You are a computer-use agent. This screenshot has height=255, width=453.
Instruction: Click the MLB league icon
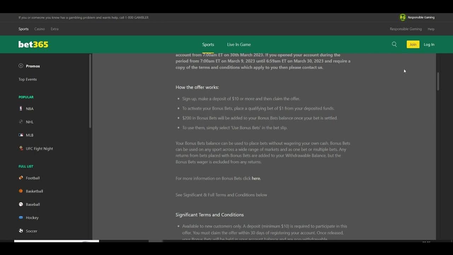click(x=21, y=135)
